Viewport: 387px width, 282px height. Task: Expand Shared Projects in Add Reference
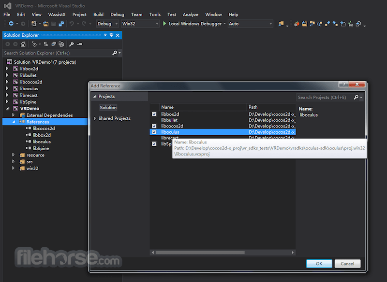95,118
